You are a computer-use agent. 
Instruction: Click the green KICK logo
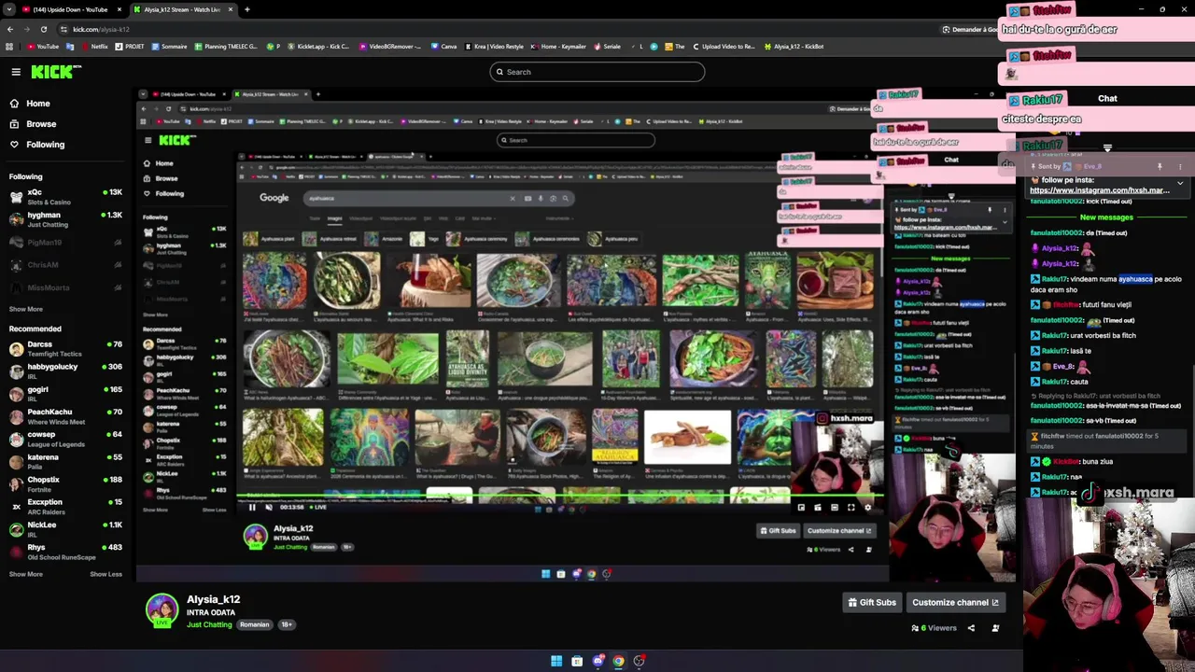(56, 71)
